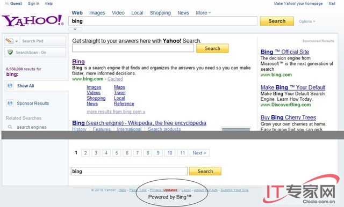Click the Search Pad button label
This screenshot has width=344, height=207.
click(x=33, y=41)
